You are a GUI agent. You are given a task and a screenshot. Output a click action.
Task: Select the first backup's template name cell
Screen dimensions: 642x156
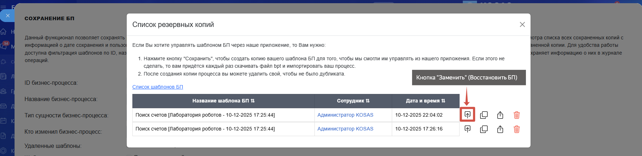coord(224,115)
